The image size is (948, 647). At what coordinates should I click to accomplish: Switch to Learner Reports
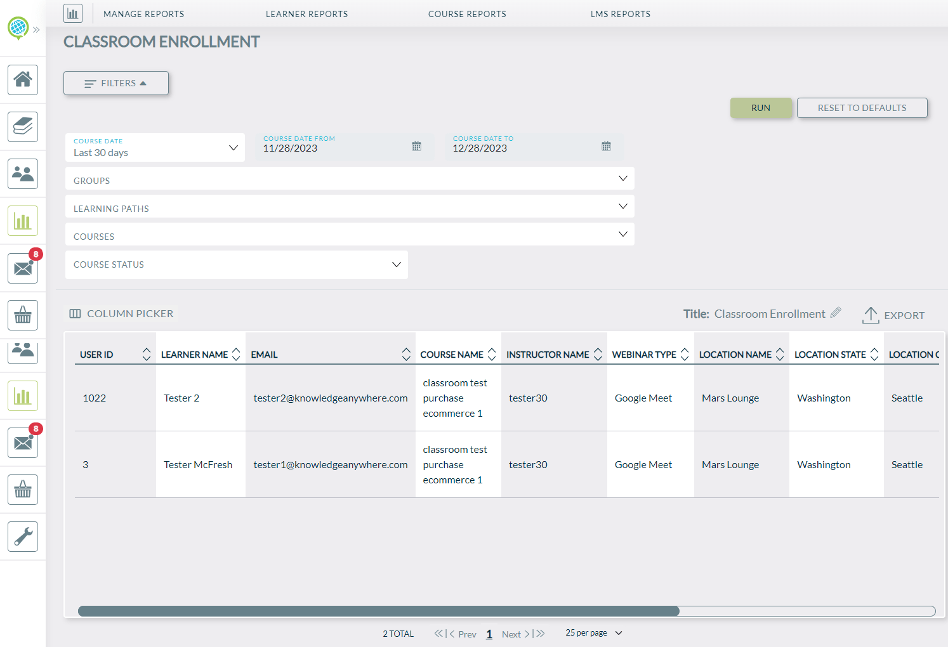(x=306, y=13)
